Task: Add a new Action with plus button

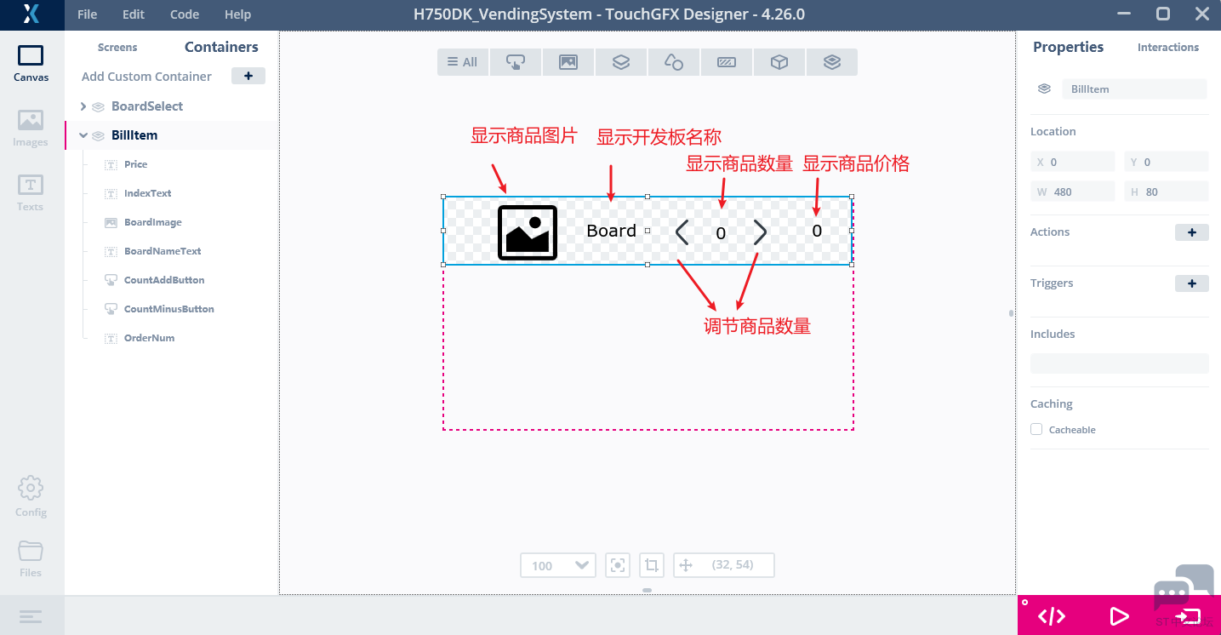Action: tap(1192, 232)
